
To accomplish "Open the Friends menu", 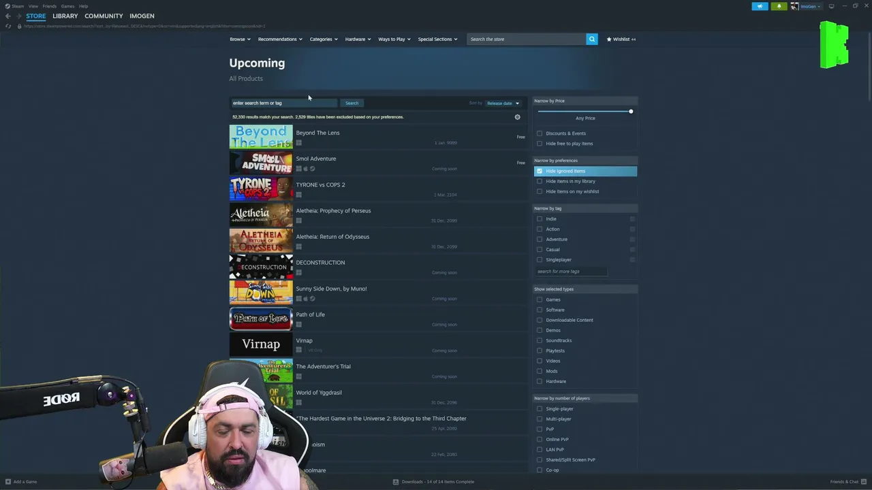I will tap(50, 6).
